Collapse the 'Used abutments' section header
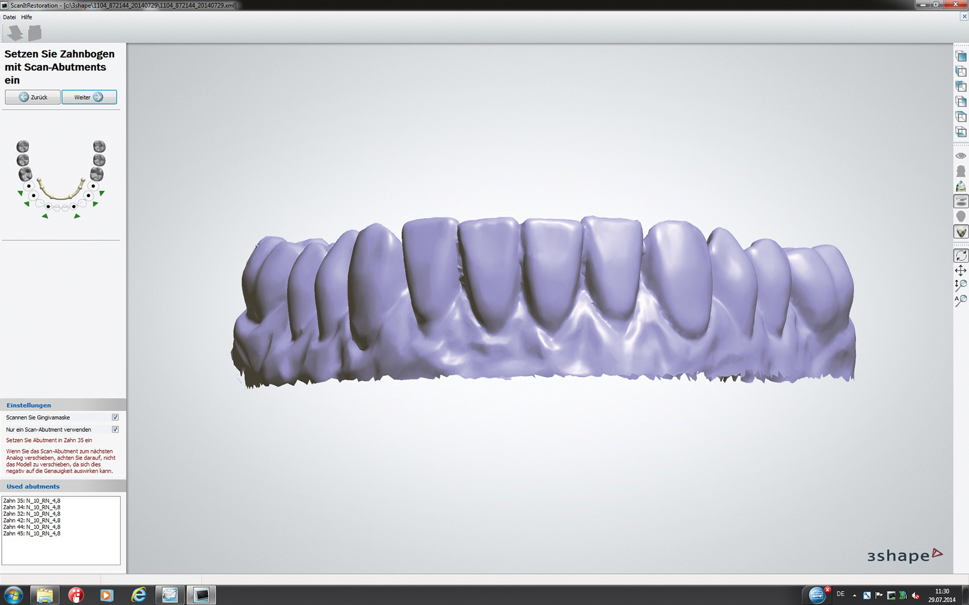This screenshot has height=605, width=969. 33,486
